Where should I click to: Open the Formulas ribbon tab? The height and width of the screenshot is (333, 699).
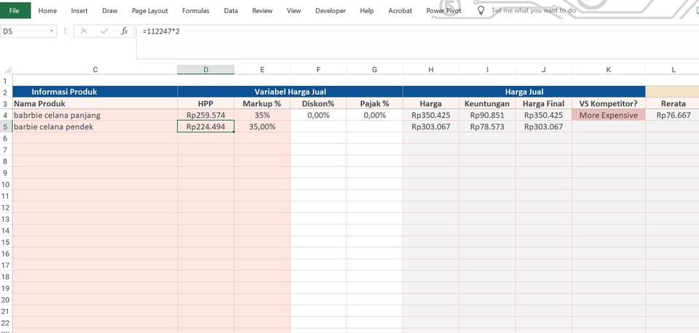196,11
